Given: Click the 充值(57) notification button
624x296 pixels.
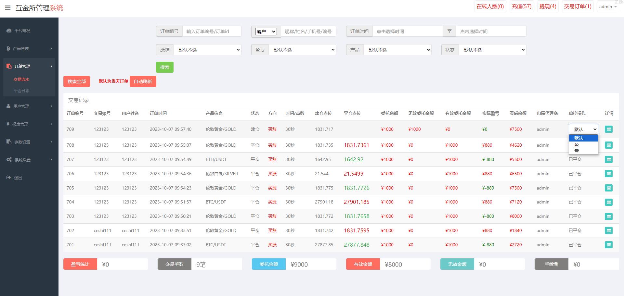Looking at the screenshot, I should (521, 6).
